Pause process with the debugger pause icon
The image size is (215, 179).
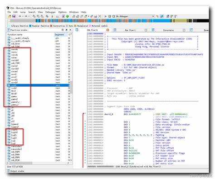110,16
